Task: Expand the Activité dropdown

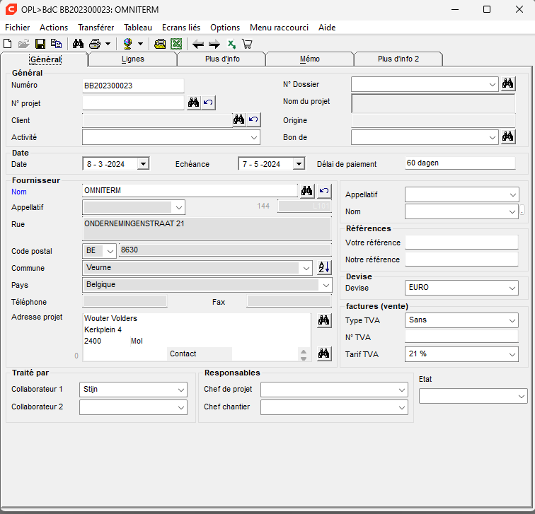Action: (253, 138)
